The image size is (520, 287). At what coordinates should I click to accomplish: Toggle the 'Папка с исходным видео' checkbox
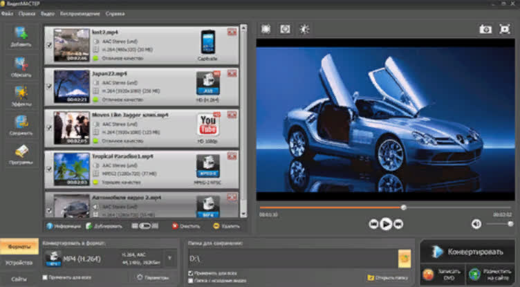191,281
